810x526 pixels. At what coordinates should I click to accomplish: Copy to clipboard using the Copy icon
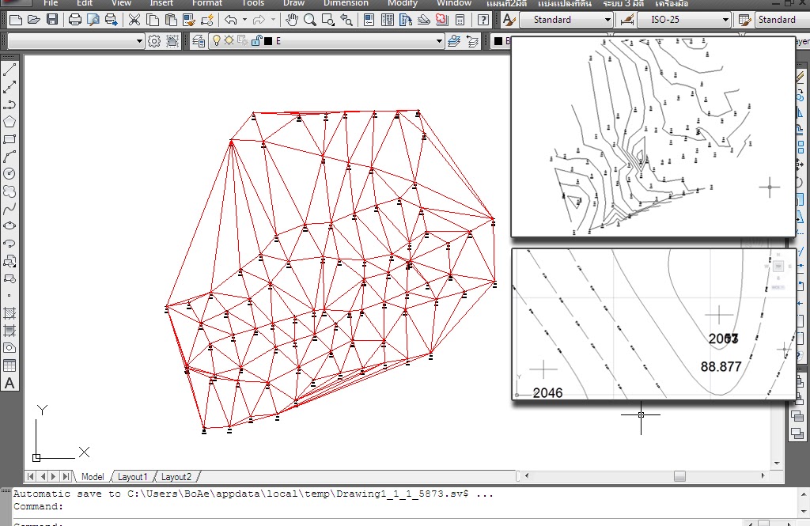click(x=153, y=20)
